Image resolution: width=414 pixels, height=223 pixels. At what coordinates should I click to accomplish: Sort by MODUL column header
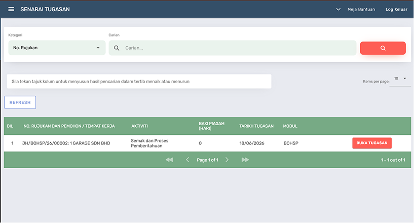(x=290, y=126)
